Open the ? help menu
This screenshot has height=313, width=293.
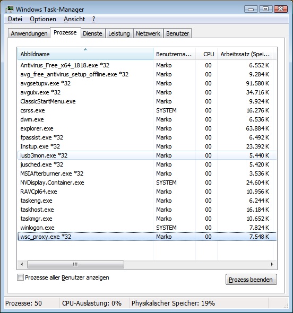[93, 19]
